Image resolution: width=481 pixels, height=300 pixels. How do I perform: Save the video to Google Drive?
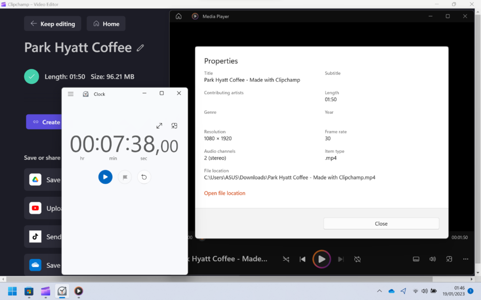(x=43, y=180)
